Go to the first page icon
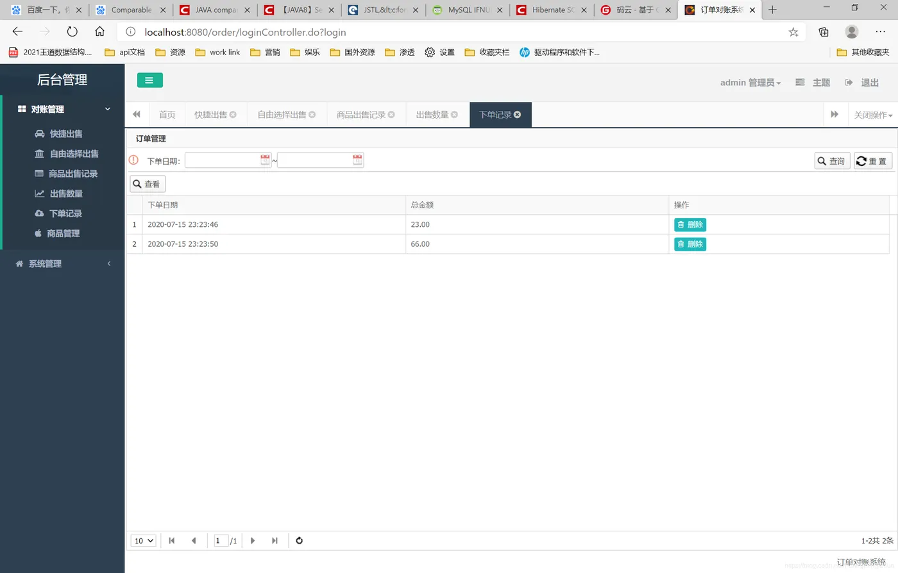Viewport: 898px width, 573px height. pyautogui.click(x=172, y=541)
